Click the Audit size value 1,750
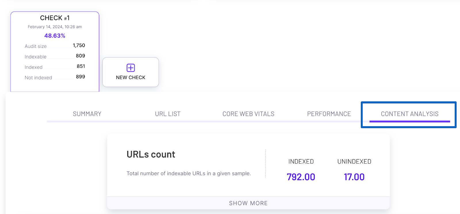The width and height of the screenshot is (460, 214). (x=79, y=45)
